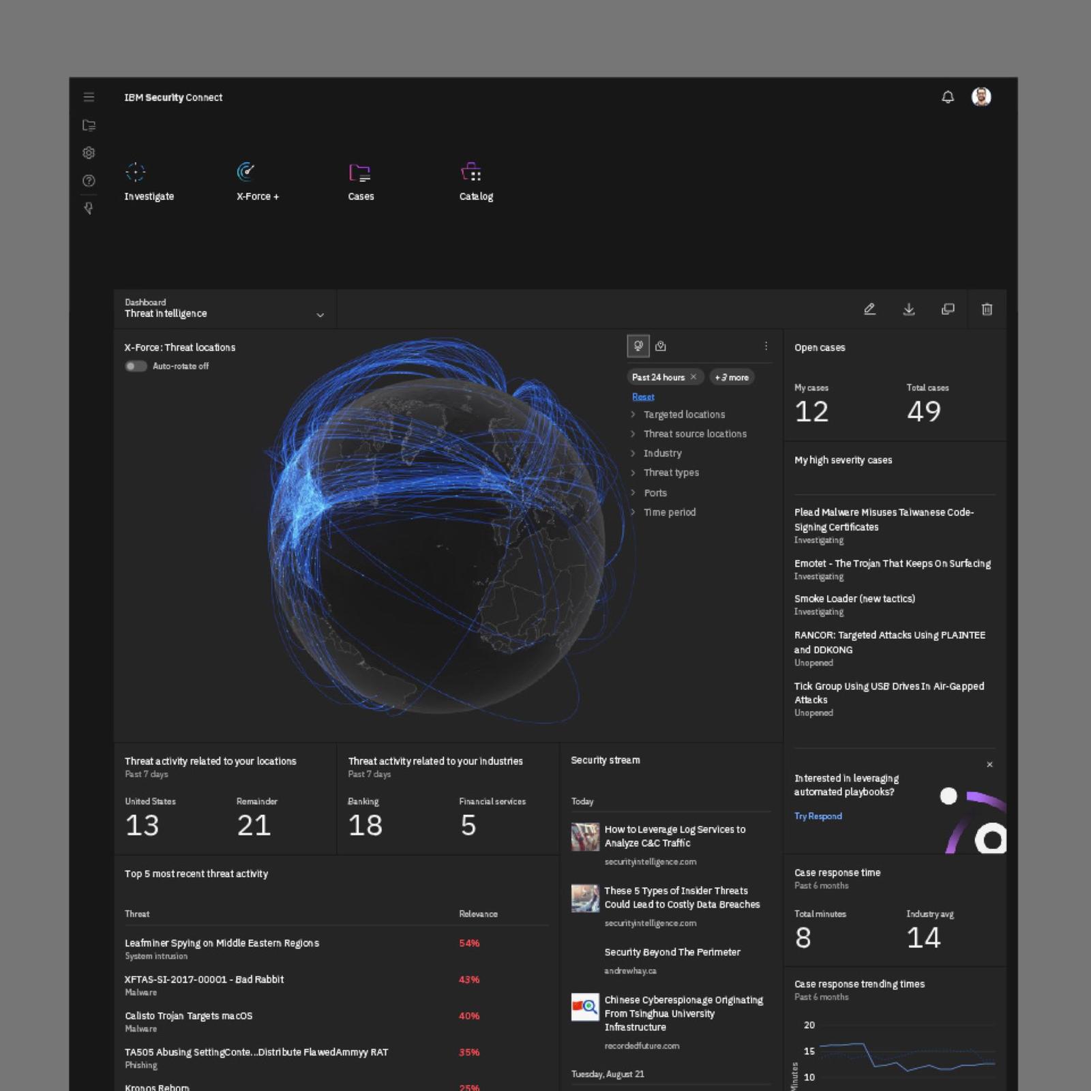1091x1091 pixels.
Task: Click the Try Respond link
Action: [x=818, y=816]
